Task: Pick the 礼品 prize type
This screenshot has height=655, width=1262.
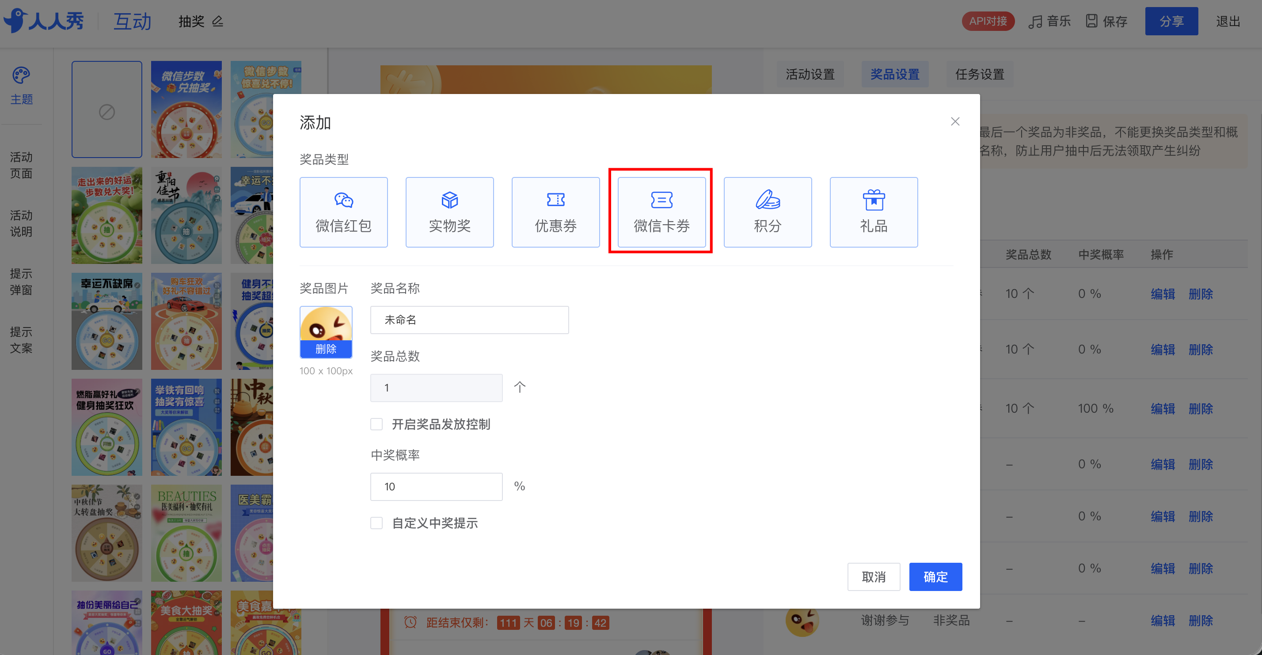Action: (x=874, y=212)
